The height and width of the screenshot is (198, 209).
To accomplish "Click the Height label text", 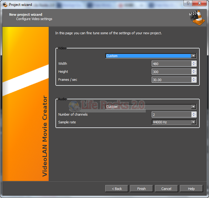I will (63, 72).
